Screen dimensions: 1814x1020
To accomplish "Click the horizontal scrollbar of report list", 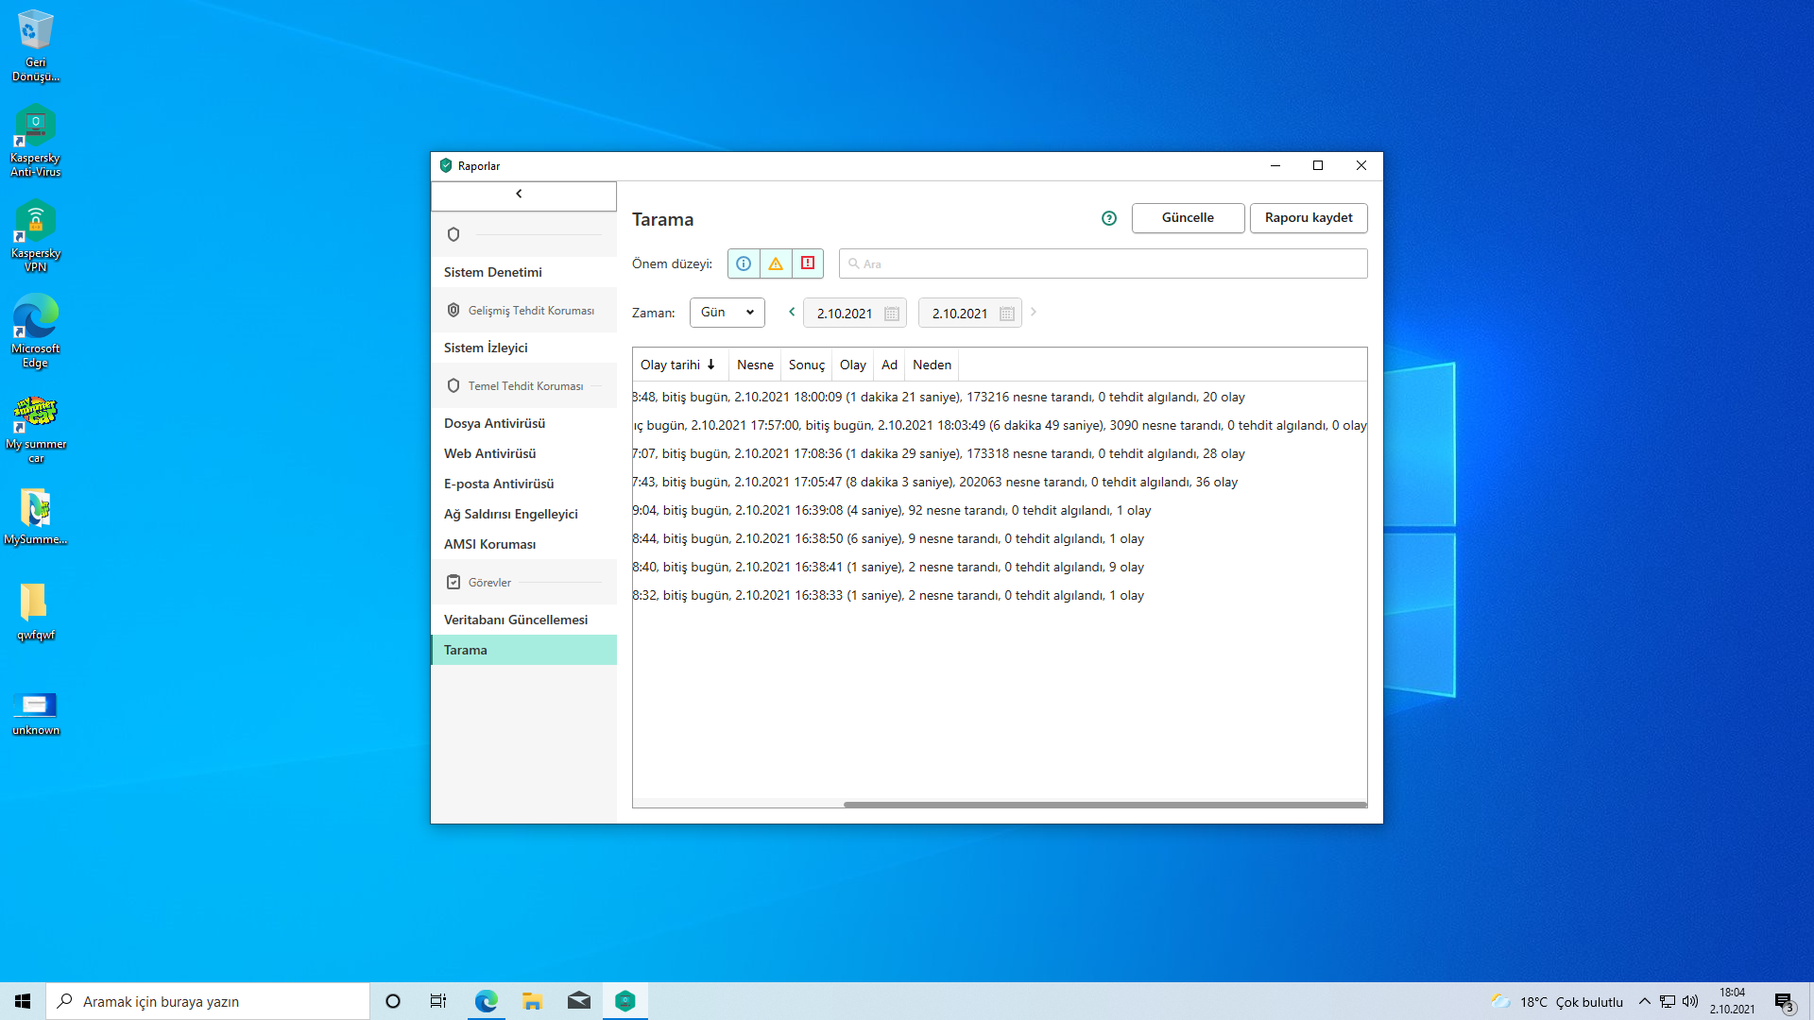I will 1104,805.
